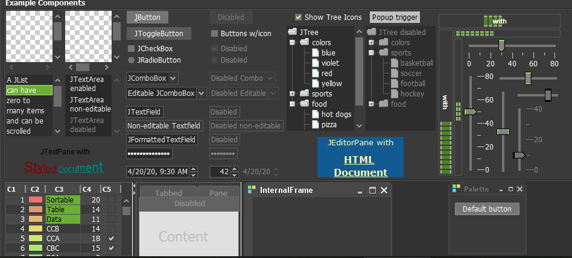Collapse sports node in JTree disabled
Screen dimensions: 572x258
point(371,53)
